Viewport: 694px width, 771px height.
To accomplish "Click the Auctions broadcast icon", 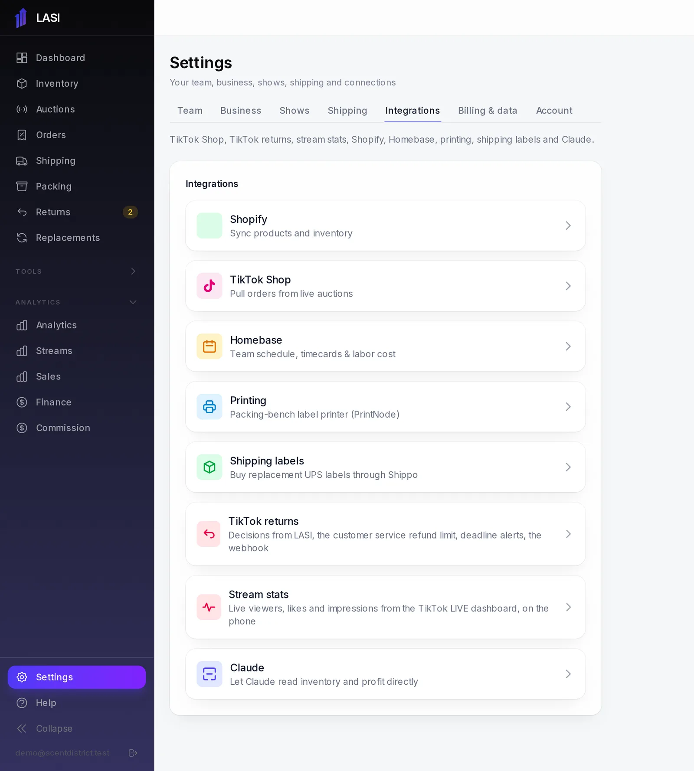I will (x=22, y=109).
